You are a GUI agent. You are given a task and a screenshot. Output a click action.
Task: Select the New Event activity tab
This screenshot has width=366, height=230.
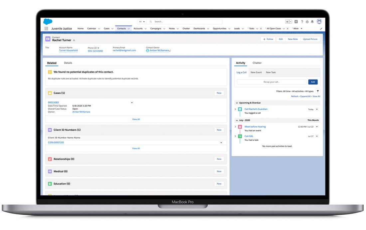(x=256, y=72)
